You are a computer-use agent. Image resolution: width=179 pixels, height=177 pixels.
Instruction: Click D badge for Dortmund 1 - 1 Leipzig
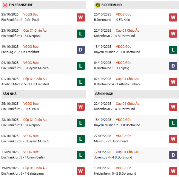coord(173,66)
